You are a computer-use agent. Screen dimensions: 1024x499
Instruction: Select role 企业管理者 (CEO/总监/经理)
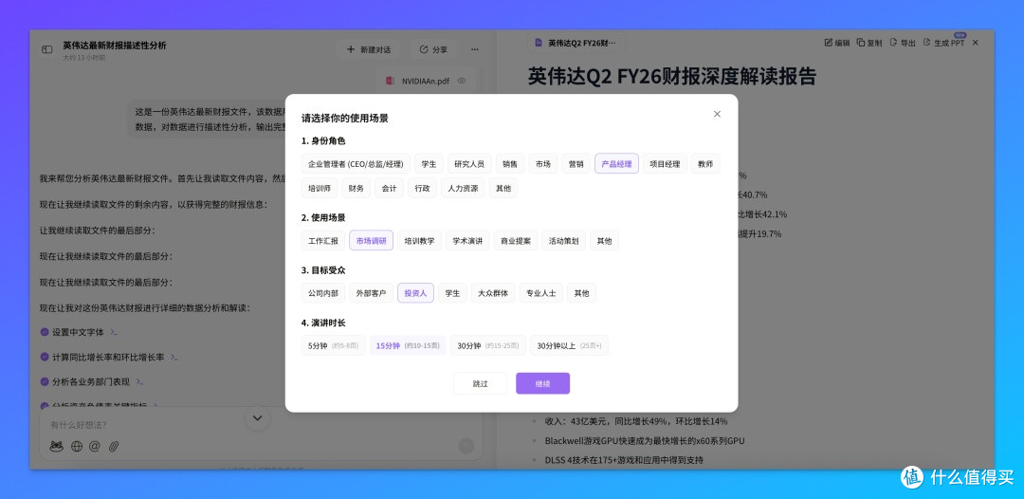(356, 164)
